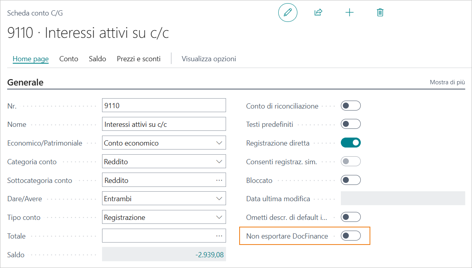Toggle the Bloccato switch

pyautogui.click(x=350, y=180)
